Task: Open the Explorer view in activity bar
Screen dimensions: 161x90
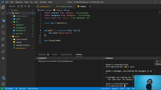Action: (3, 7)
